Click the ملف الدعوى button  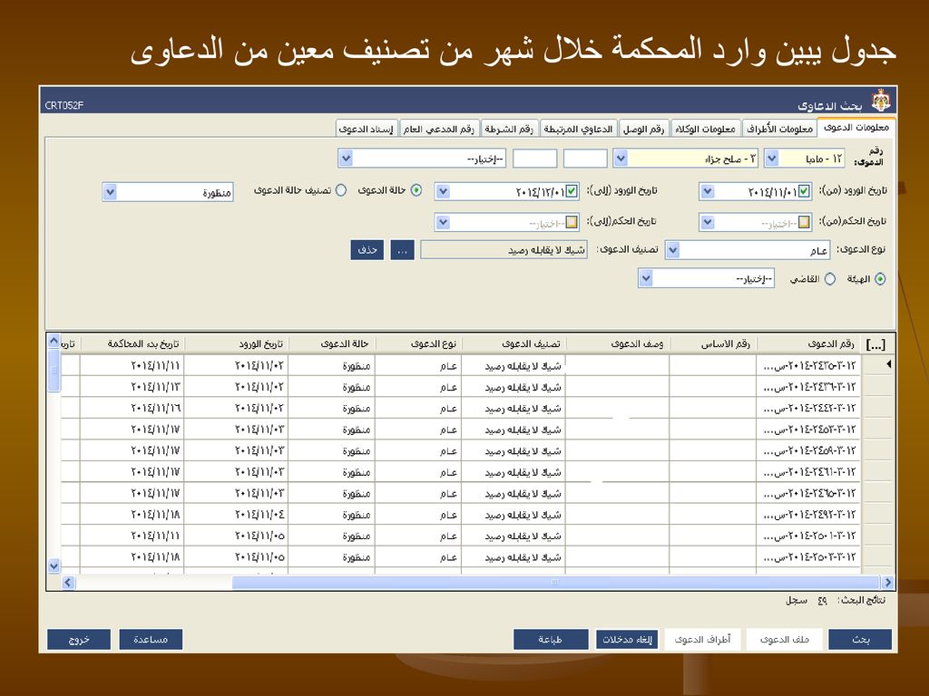[785, 639]
